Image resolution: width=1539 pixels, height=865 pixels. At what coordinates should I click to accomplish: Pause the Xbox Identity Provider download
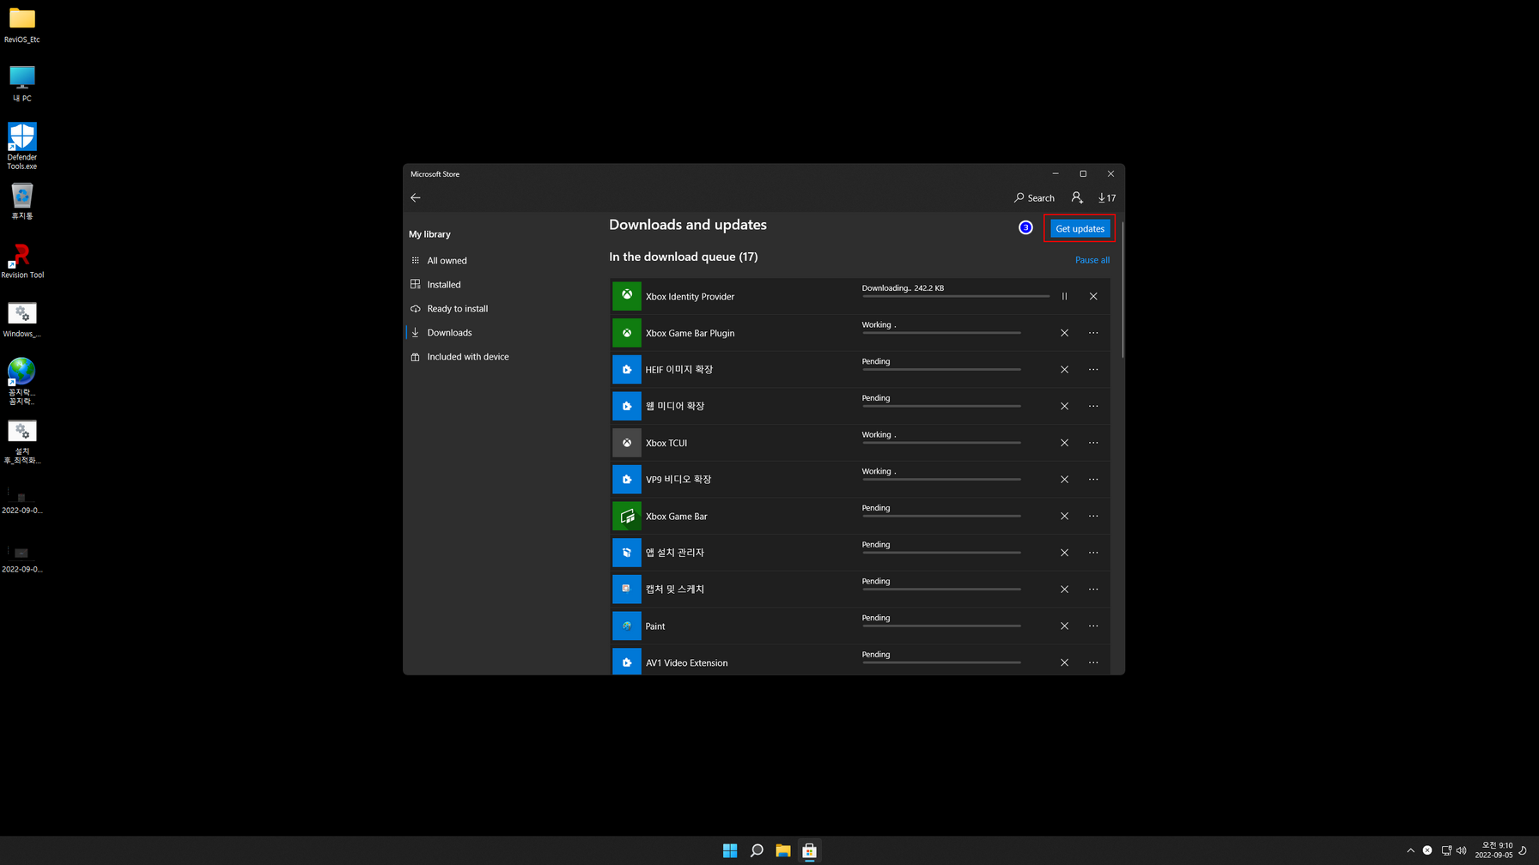(x=1064, y=296)
